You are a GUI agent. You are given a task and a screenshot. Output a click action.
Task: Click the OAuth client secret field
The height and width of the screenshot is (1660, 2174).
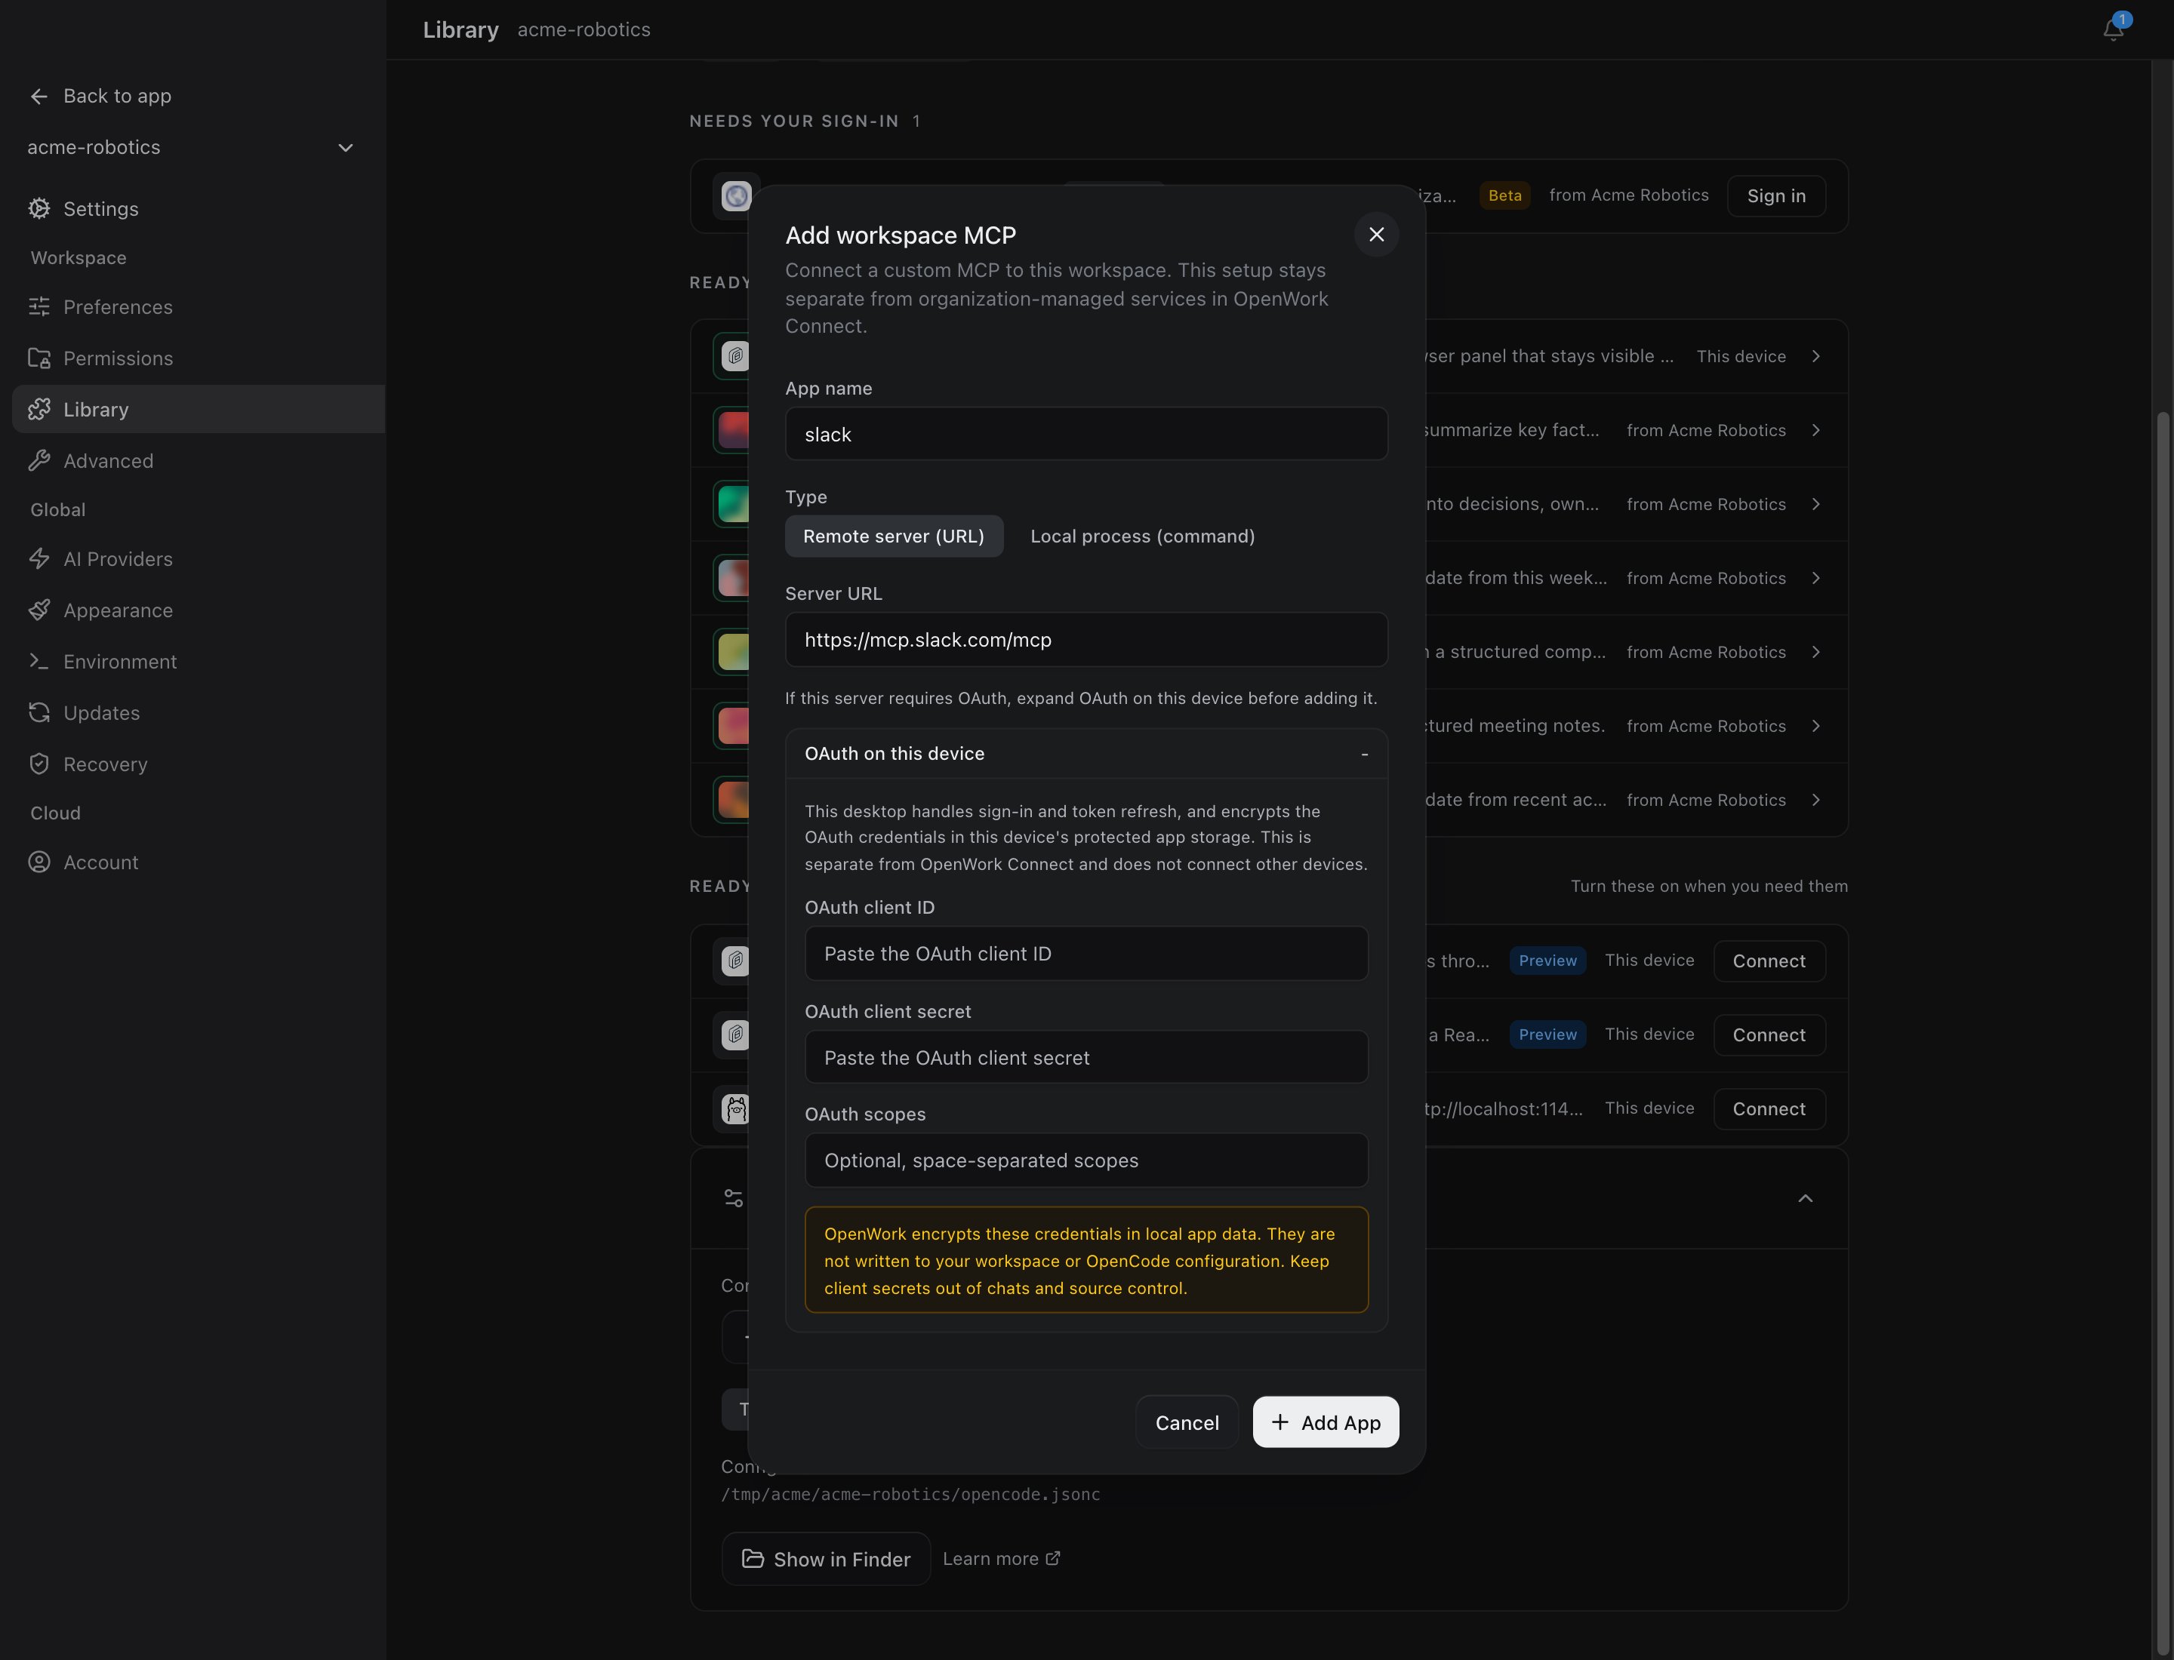click(x=1085, y=1057)
